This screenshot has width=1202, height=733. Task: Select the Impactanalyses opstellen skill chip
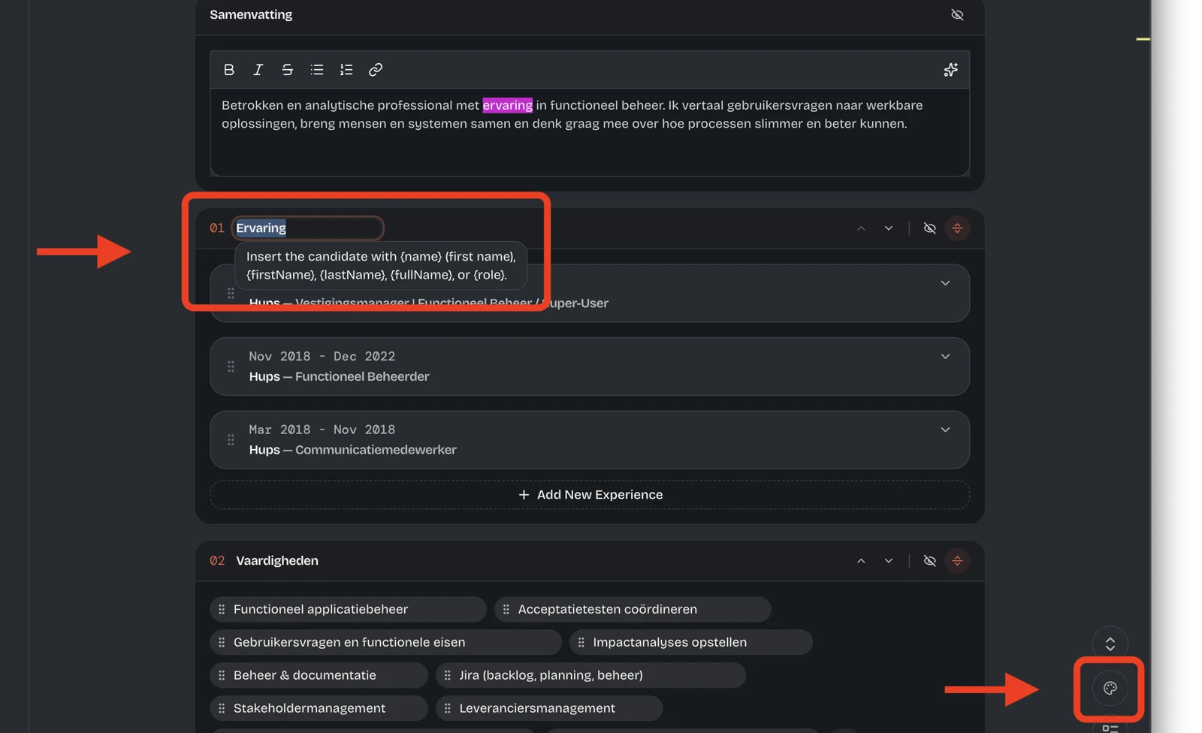(x=690, y=643)
